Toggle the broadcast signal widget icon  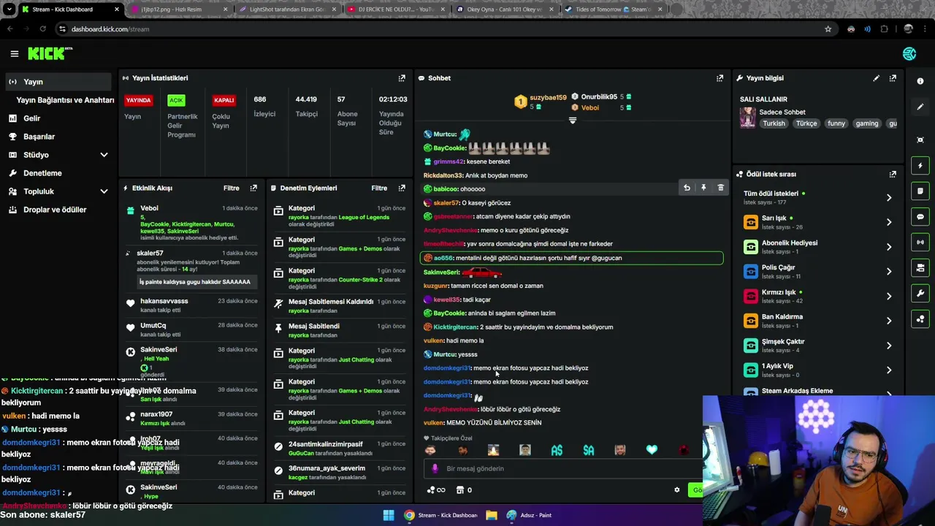[x=920, y=243]
